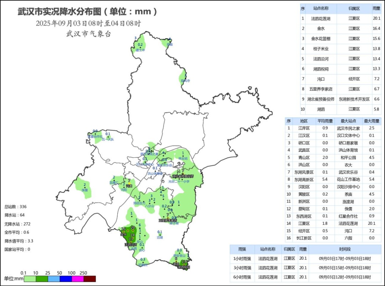Select the 八分山 station marker

[150, 203]
